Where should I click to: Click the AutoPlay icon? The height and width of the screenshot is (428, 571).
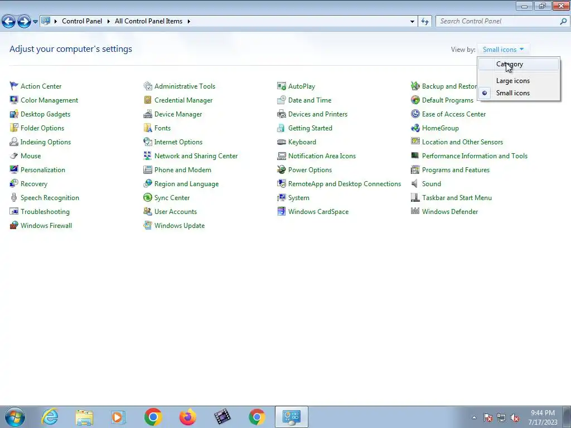click(x=282, y=86)
